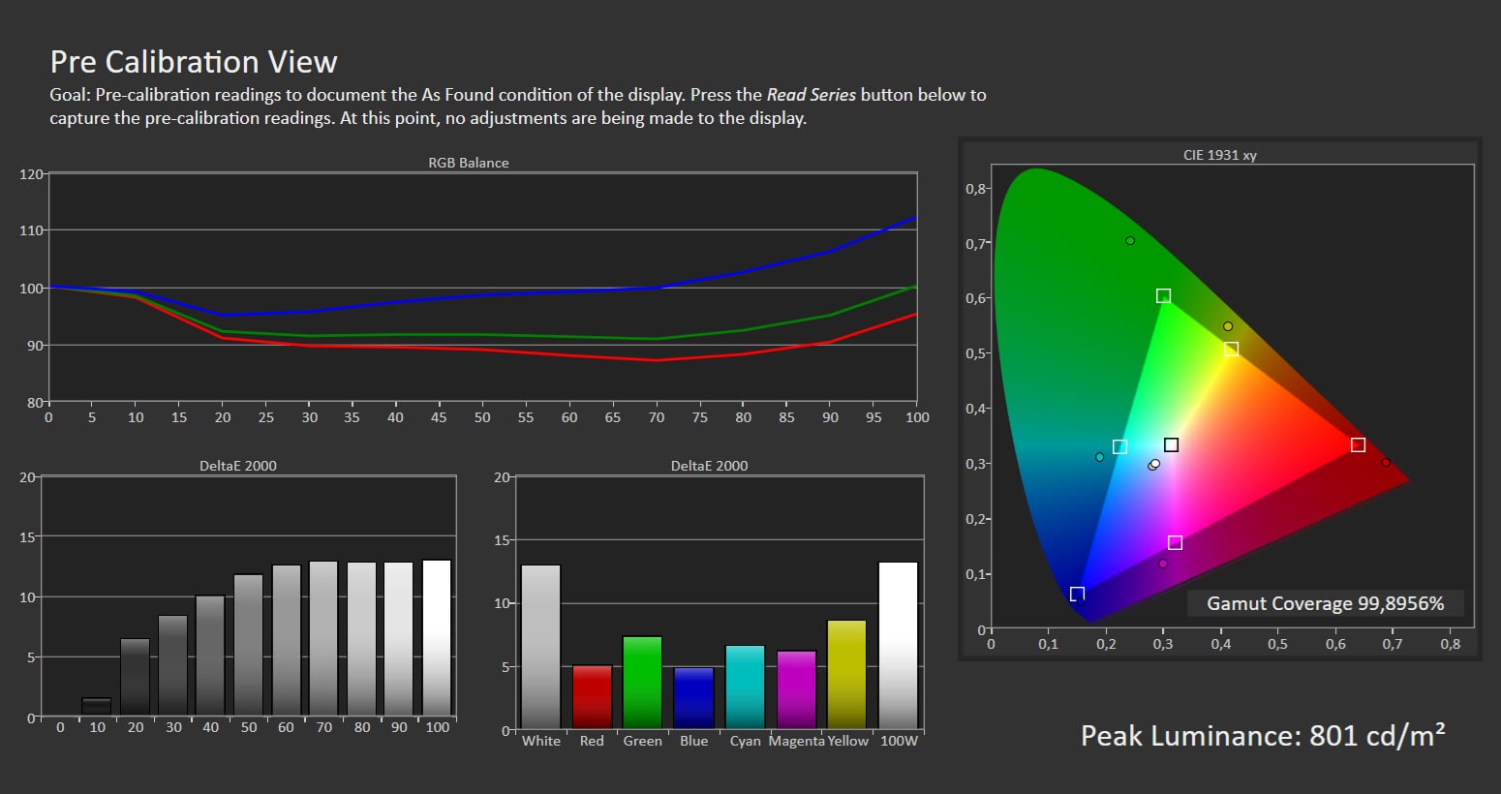Click the Red bar in DeltaE chart

pos(592,696)
